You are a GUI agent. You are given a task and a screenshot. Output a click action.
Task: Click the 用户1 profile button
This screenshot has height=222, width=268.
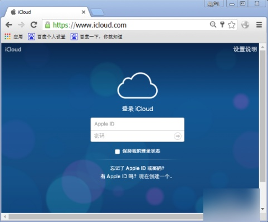click(213, 4)
